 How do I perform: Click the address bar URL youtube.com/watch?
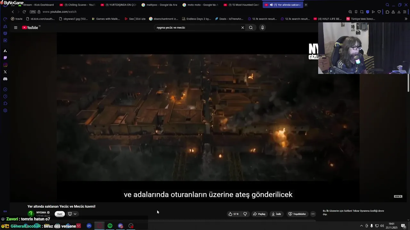pos(59,12)
